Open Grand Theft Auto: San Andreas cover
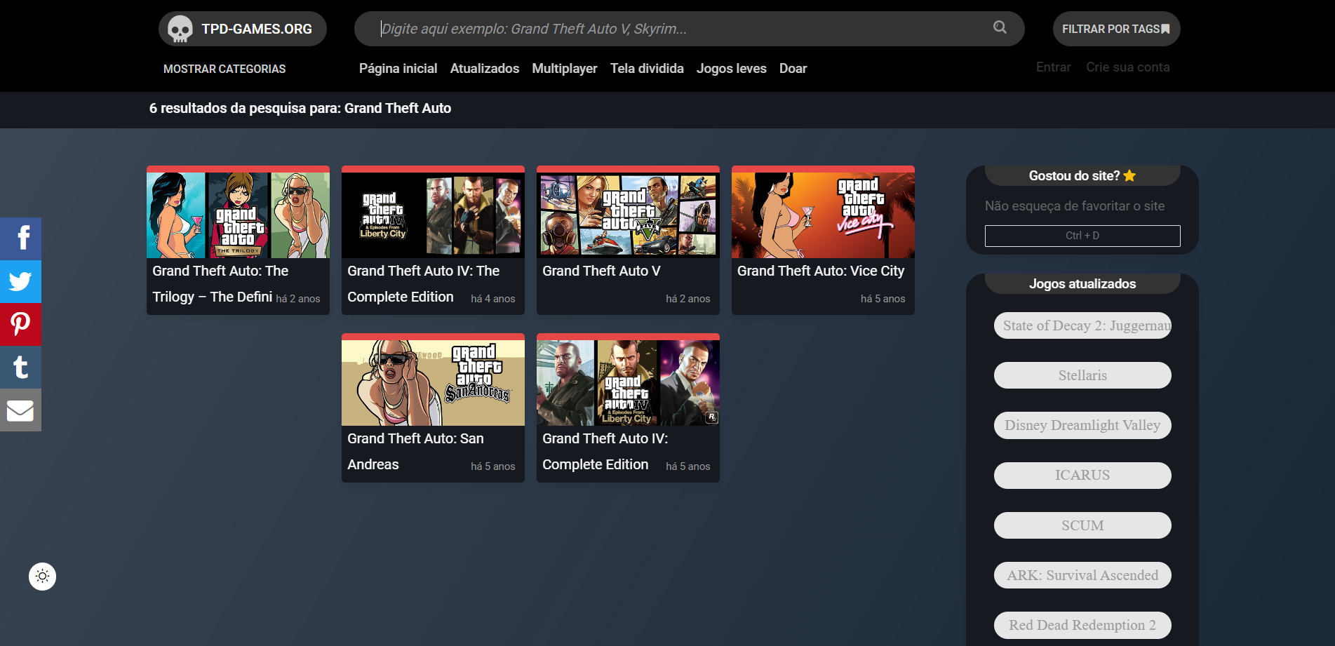Viewport: 1335px width, 646px height. click(433, 382)
